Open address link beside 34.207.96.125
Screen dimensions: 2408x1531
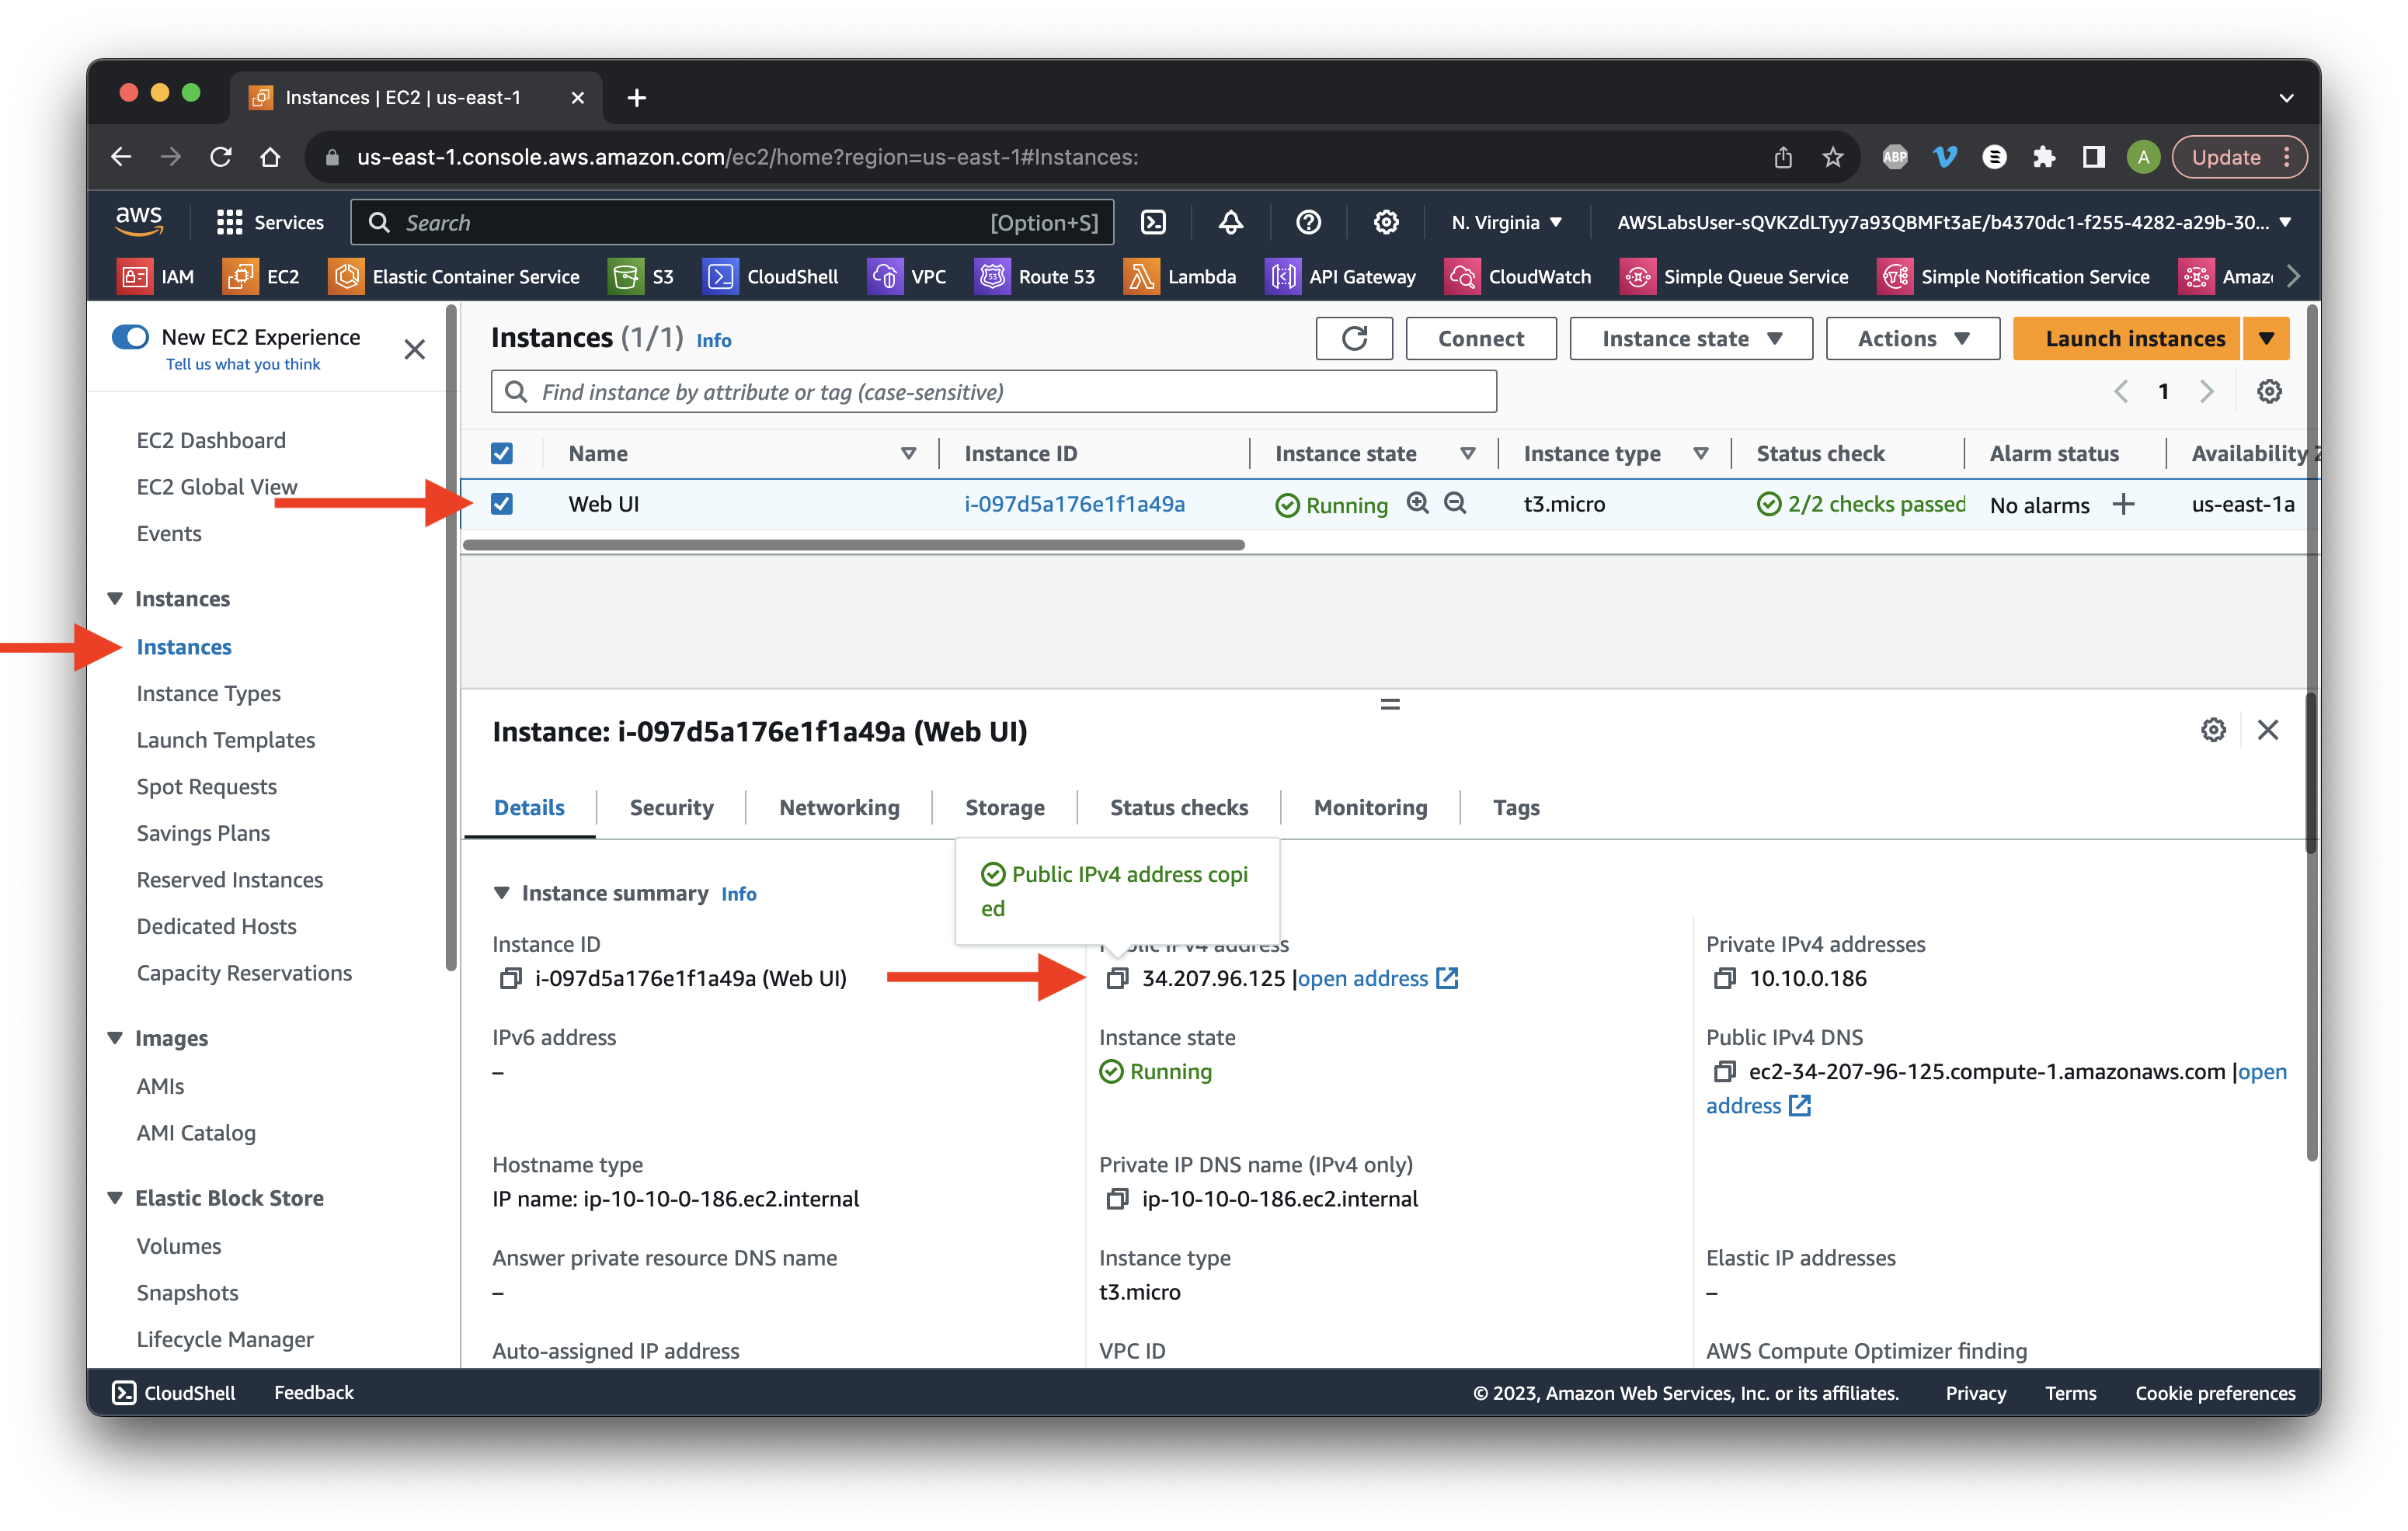(x=1377, y=978)
